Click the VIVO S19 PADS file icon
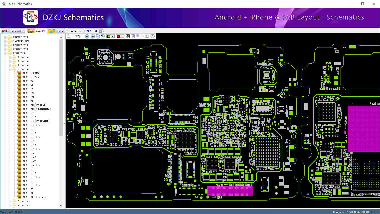 click(19, 181)
